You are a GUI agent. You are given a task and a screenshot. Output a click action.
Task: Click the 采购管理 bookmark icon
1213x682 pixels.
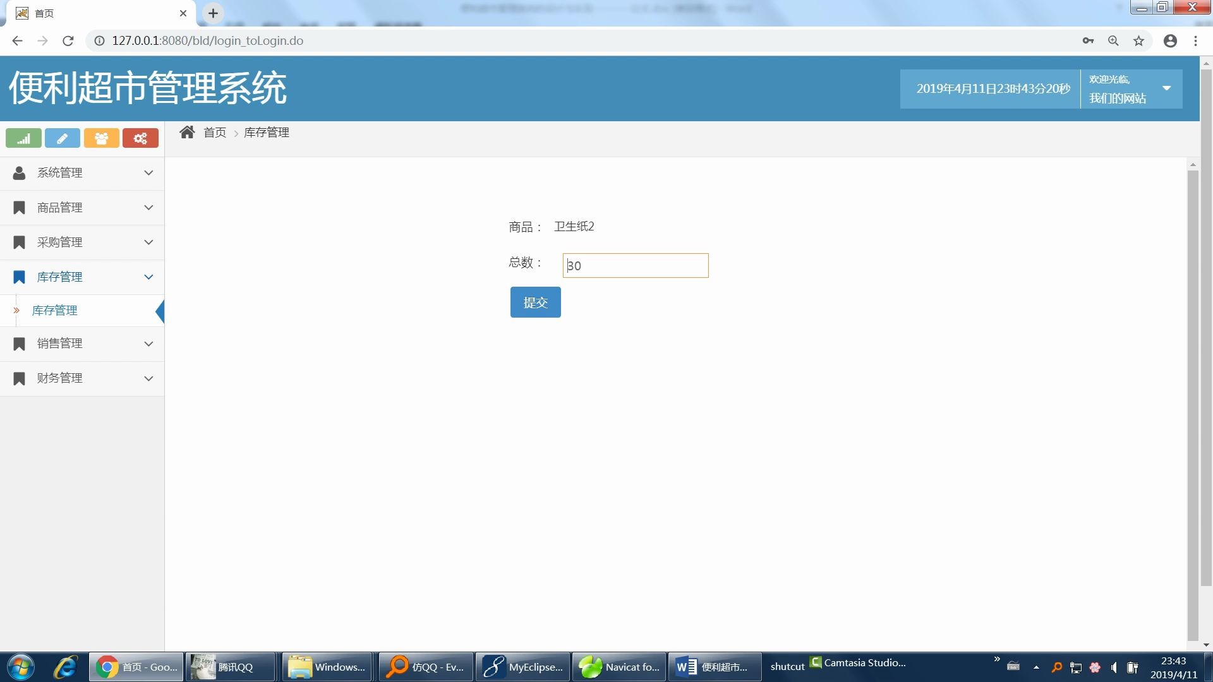tap(20, 242)
